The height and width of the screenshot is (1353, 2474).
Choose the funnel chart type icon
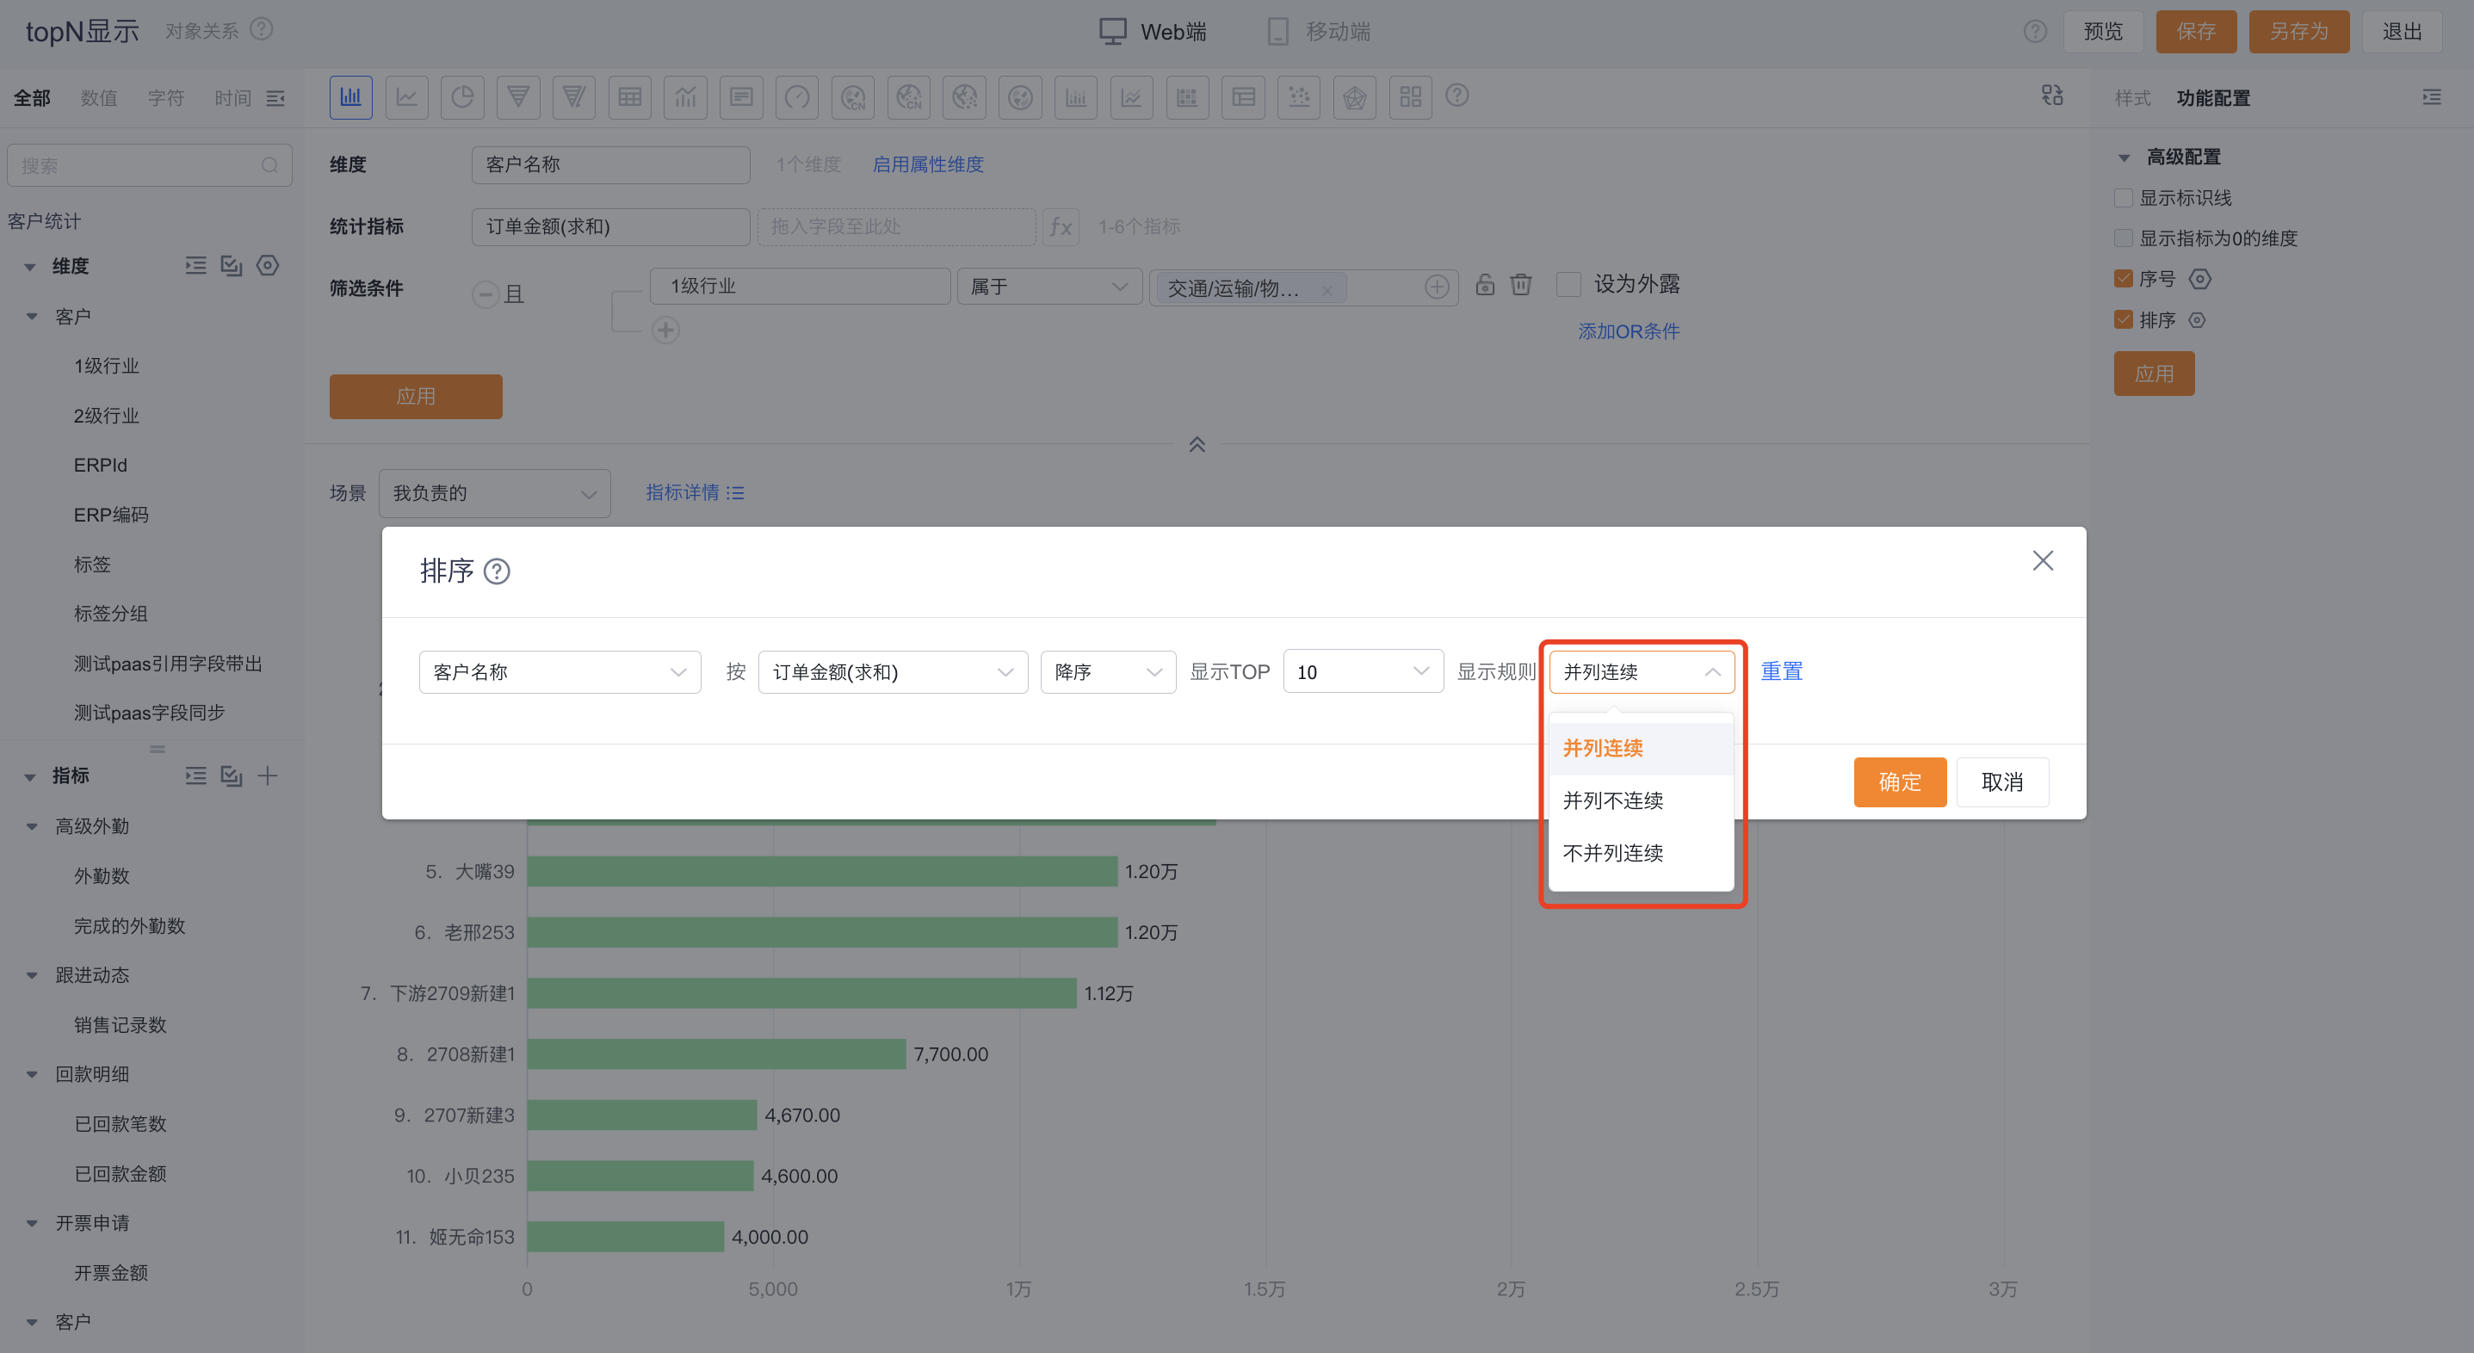518,97
